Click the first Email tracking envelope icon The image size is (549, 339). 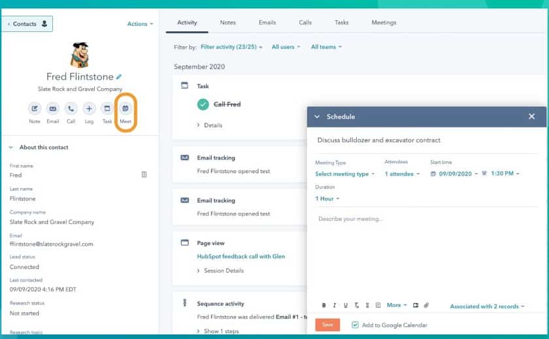184,158
